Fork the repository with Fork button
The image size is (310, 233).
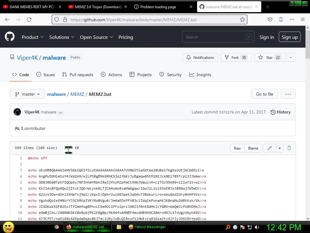point(236,57)
